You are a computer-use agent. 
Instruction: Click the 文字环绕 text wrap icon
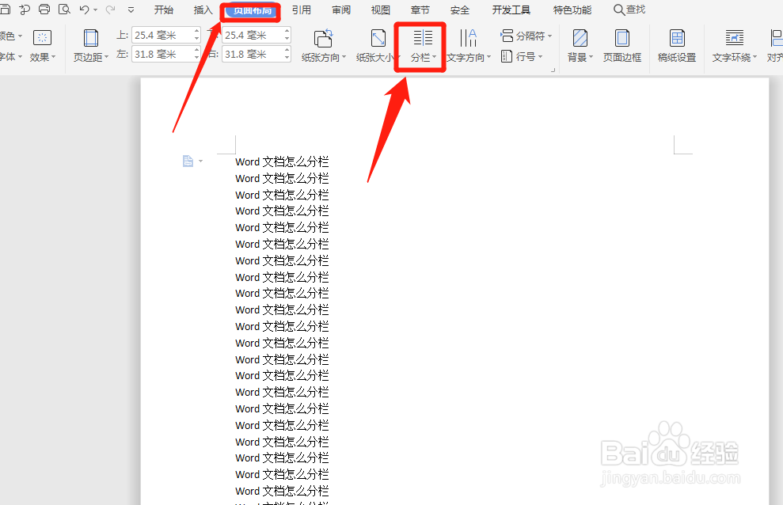[x=734, y=38]
